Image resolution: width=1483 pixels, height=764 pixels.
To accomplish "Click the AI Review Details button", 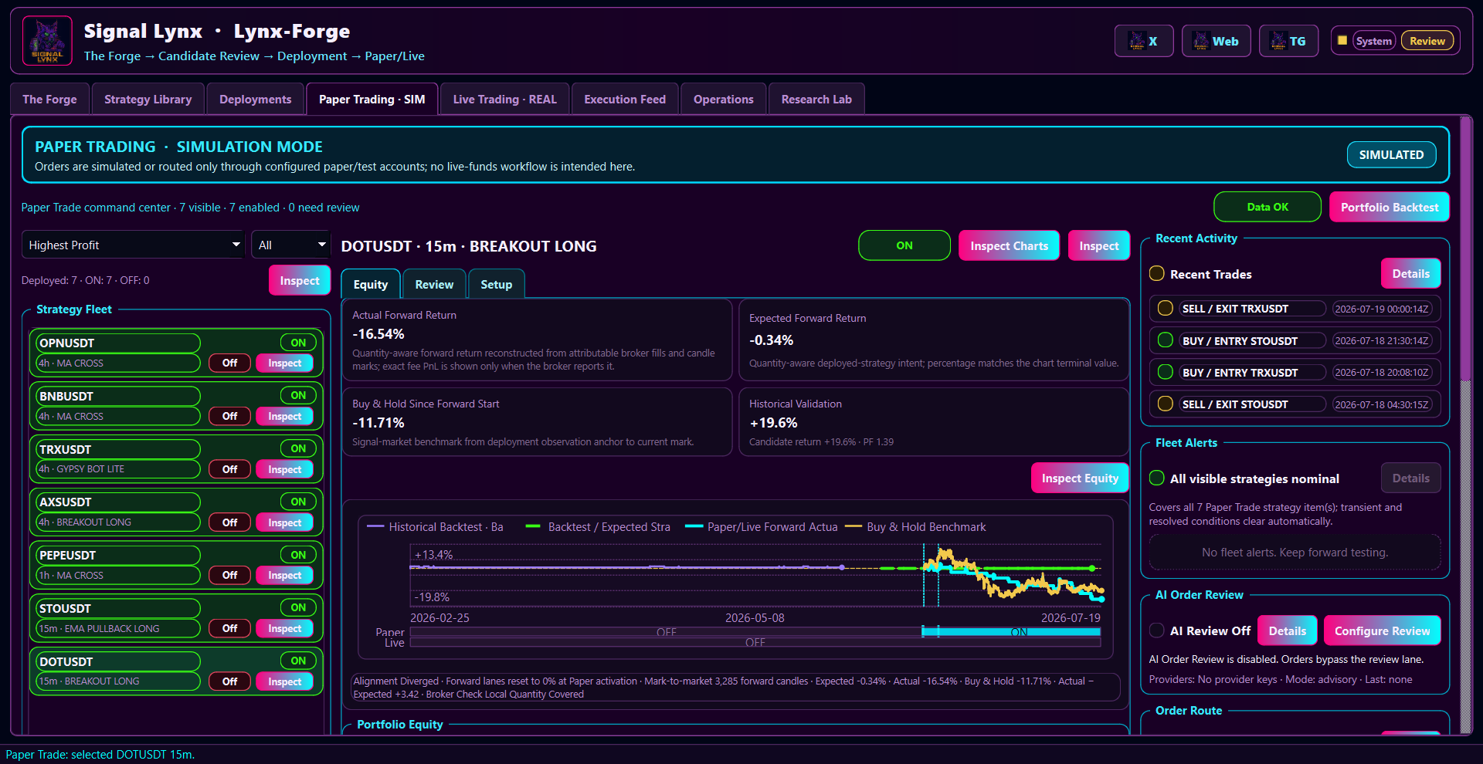I will pyautogui.click(x=1288, y=630).
